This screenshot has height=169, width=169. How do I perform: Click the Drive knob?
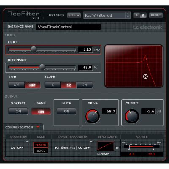93,117
